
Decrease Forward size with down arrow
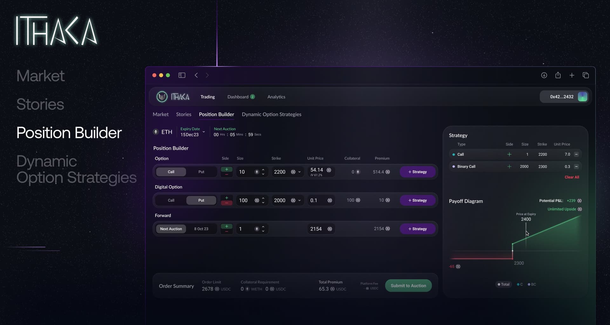[263, 231]
